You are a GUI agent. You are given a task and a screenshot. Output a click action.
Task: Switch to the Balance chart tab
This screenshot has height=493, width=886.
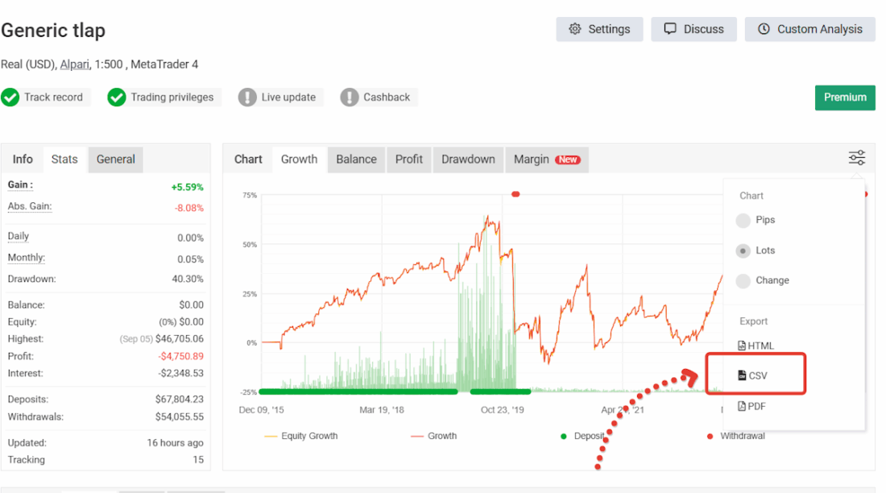356,159
